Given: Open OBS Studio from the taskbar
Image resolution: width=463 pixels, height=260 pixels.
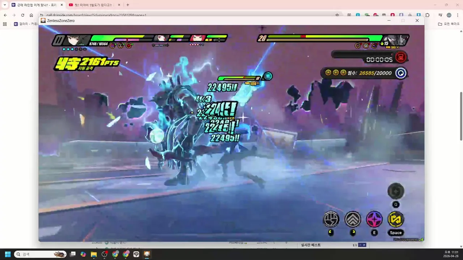Looking at the screenshot, I should point(105,254).
